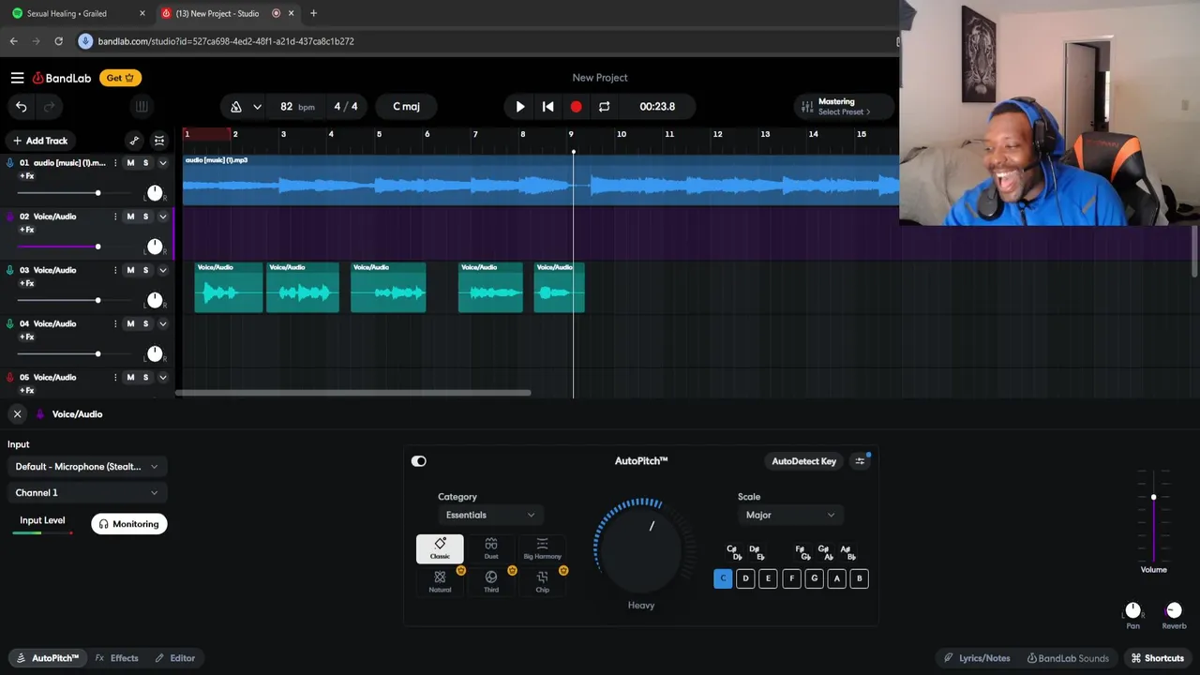
Task: Click the collapse tracks icon beside Add Track
Action: coord(159,141)
